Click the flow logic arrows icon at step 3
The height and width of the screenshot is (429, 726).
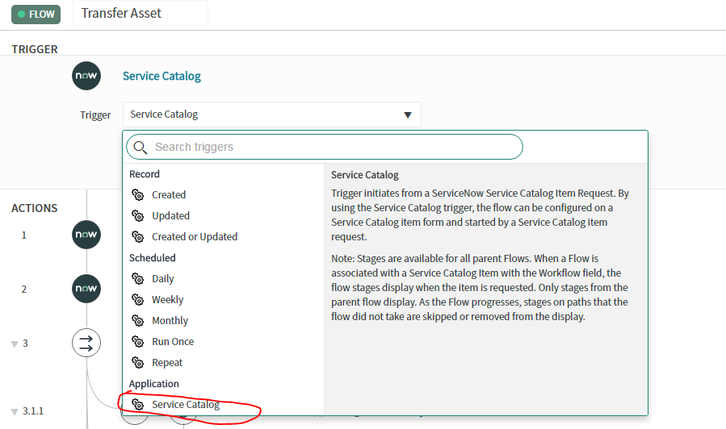[x=86, y=343]
